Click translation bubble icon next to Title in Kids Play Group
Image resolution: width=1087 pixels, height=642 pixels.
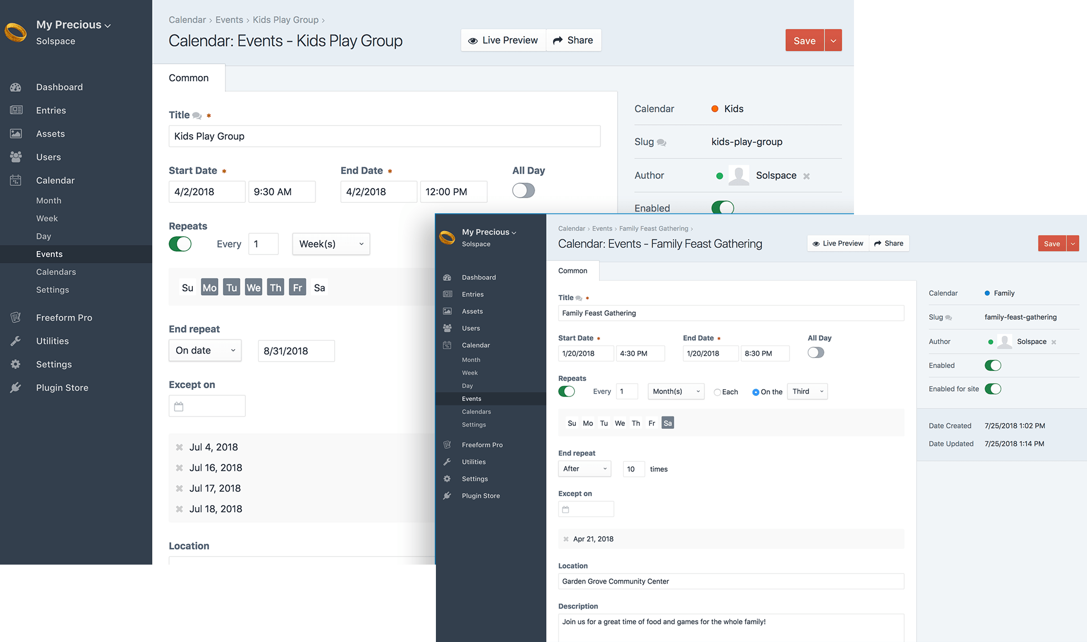[197, 115]
